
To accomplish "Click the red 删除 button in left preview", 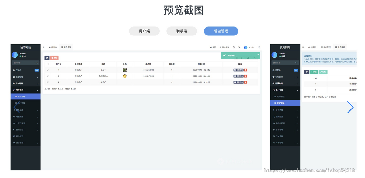I will tap(54, 58).
